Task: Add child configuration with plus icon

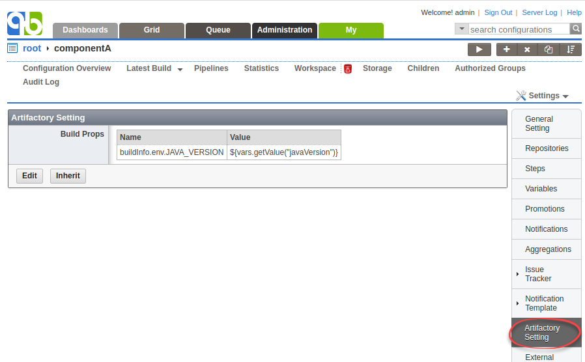Action: [x=507, y=49]
